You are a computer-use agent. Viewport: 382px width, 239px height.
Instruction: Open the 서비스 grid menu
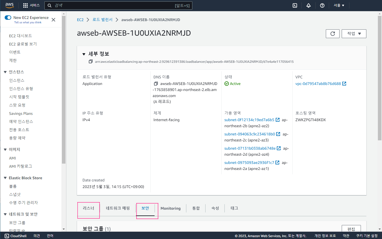[x=32, y=5]
